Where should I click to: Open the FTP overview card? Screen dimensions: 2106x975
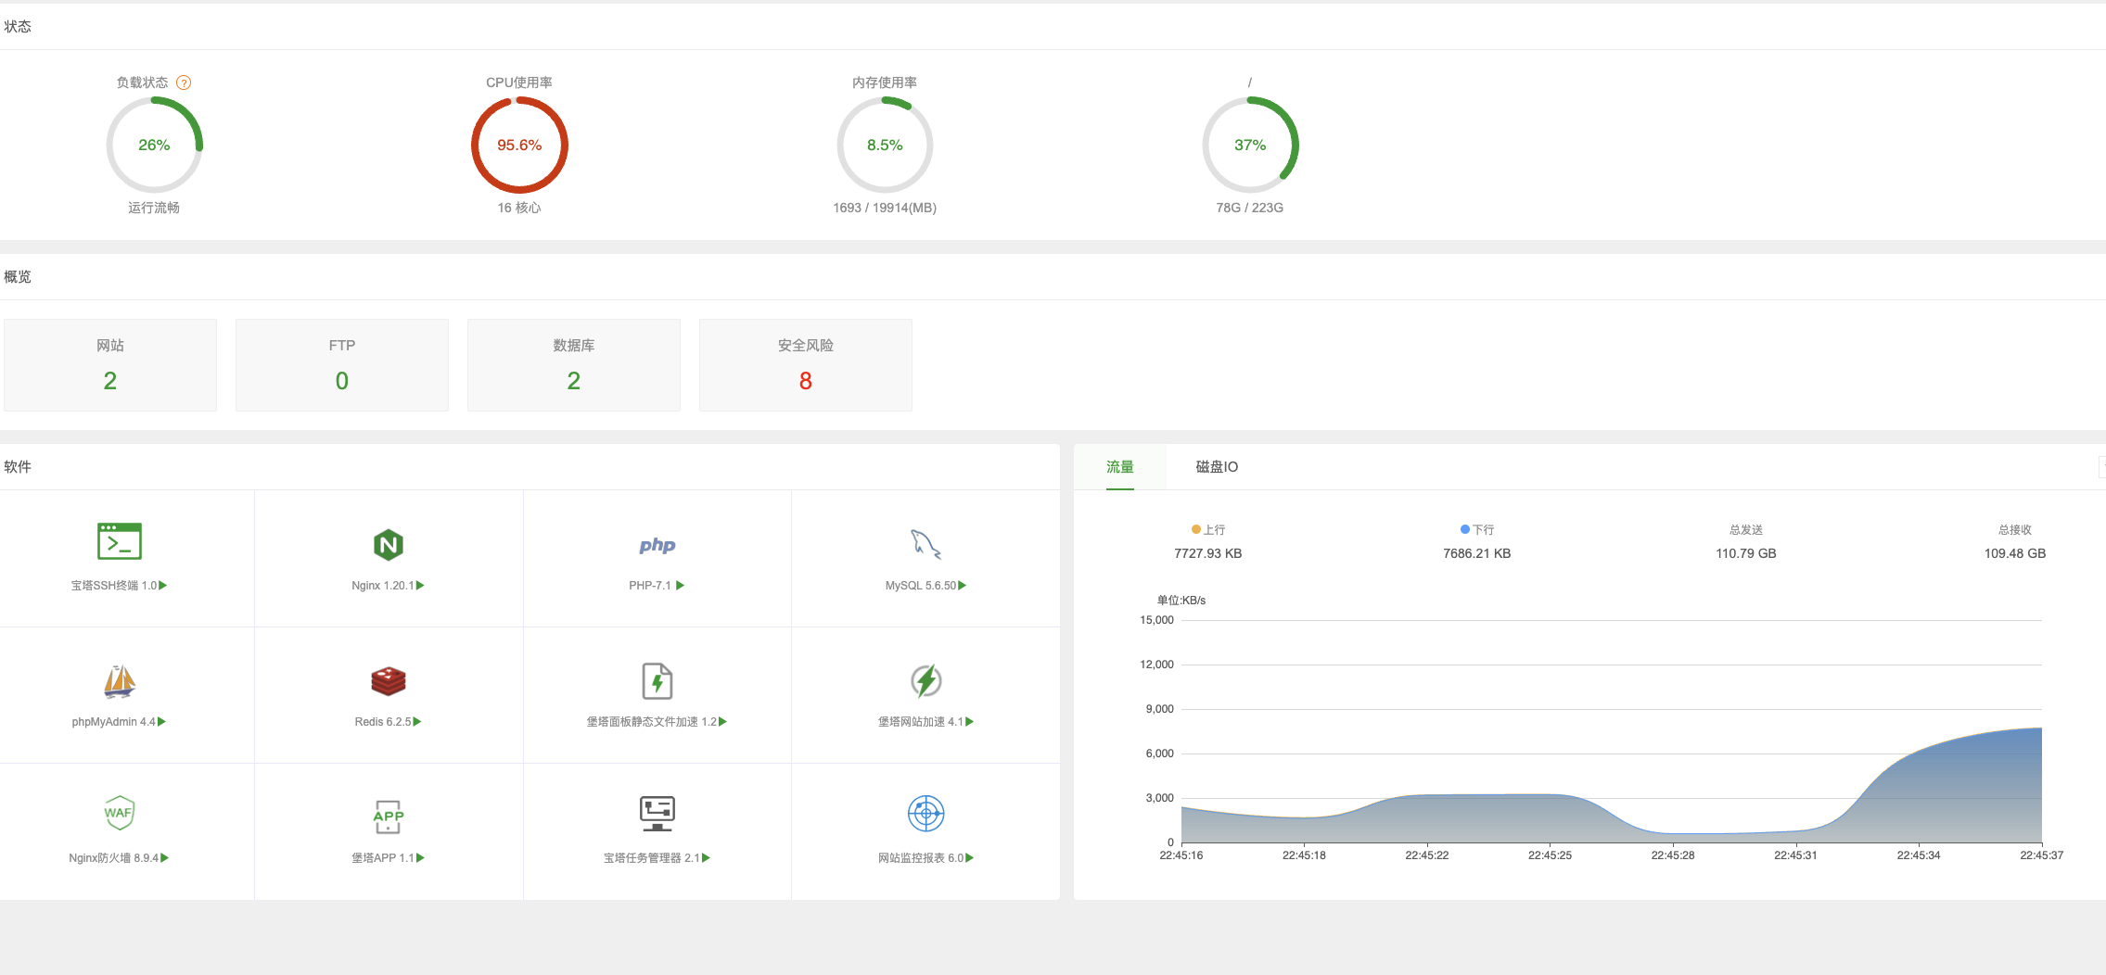[x=342, y=365]
